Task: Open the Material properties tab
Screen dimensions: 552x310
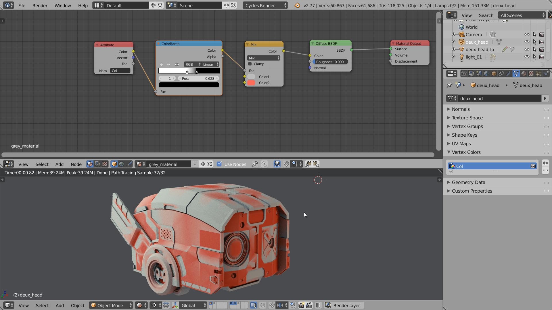Action: pyautogui.click(x=524, y=74)
